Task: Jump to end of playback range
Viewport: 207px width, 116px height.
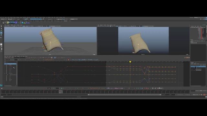Action: [206, 91]
